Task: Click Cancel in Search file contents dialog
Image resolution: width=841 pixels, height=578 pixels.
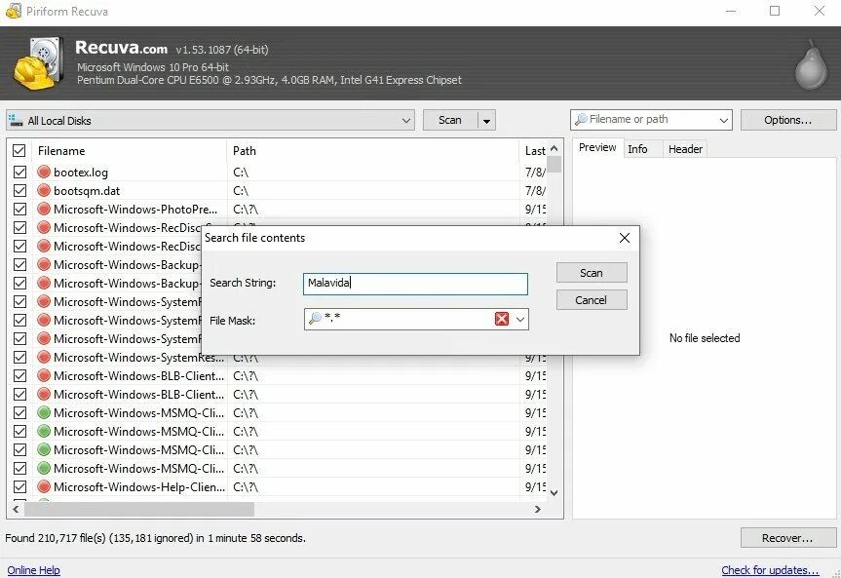Action: click(592, 300)
